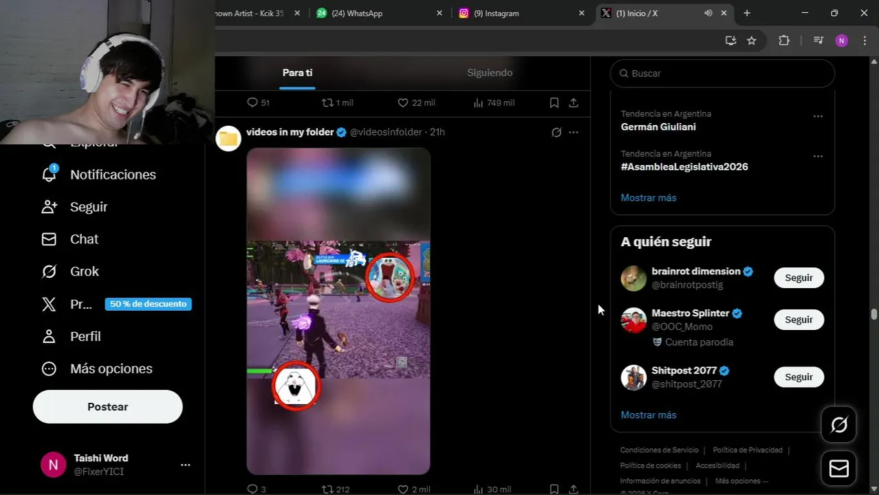Open Condiciones de Servicio link
This screenshot has height=495, width=879.
click(659, 450)
